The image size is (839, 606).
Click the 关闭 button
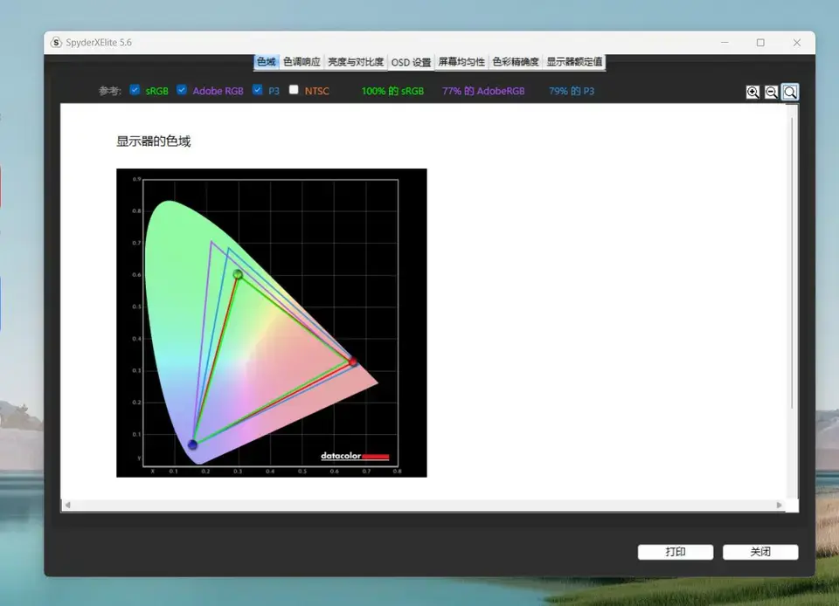759,552
